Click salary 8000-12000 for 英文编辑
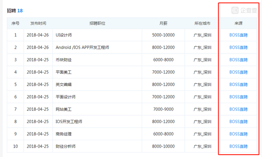Viewport: 262px width, 157px height. click(163, 84)
